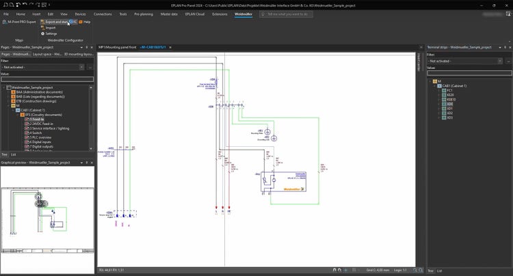Open the Connections ribbon tab
Image resolution: width=513 pixels, height=276 pixels.
[102, 14]
